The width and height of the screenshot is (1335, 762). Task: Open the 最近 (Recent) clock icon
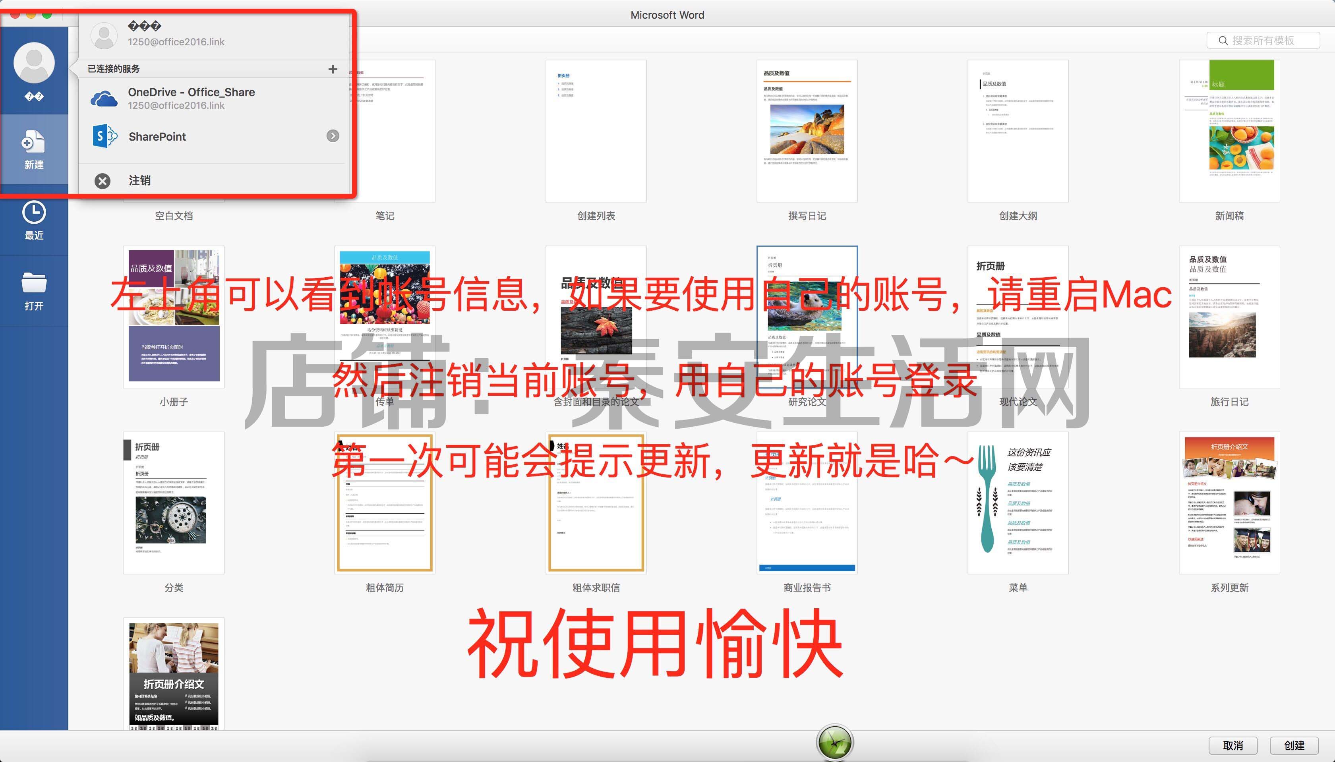click(34, 212)
